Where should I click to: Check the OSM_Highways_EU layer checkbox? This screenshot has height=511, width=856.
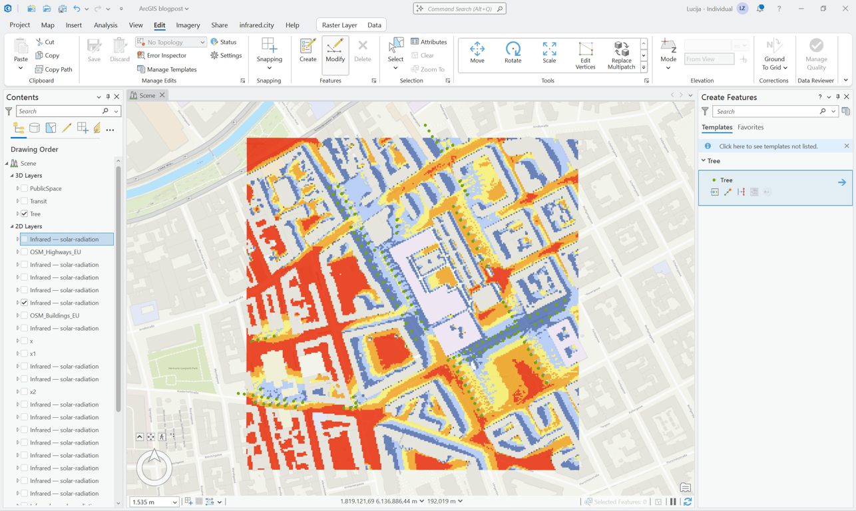(x=25, y=252)
